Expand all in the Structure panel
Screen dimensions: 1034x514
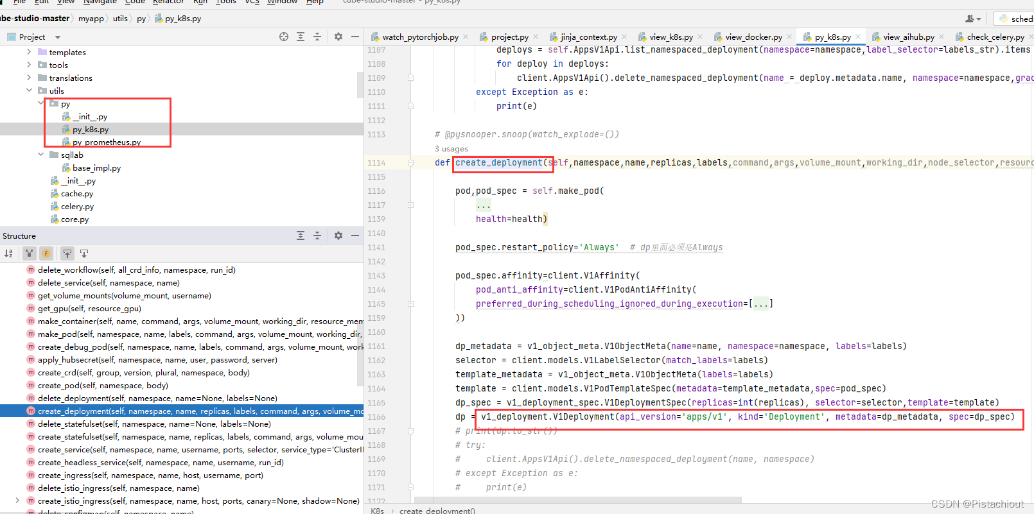(301, 236)
